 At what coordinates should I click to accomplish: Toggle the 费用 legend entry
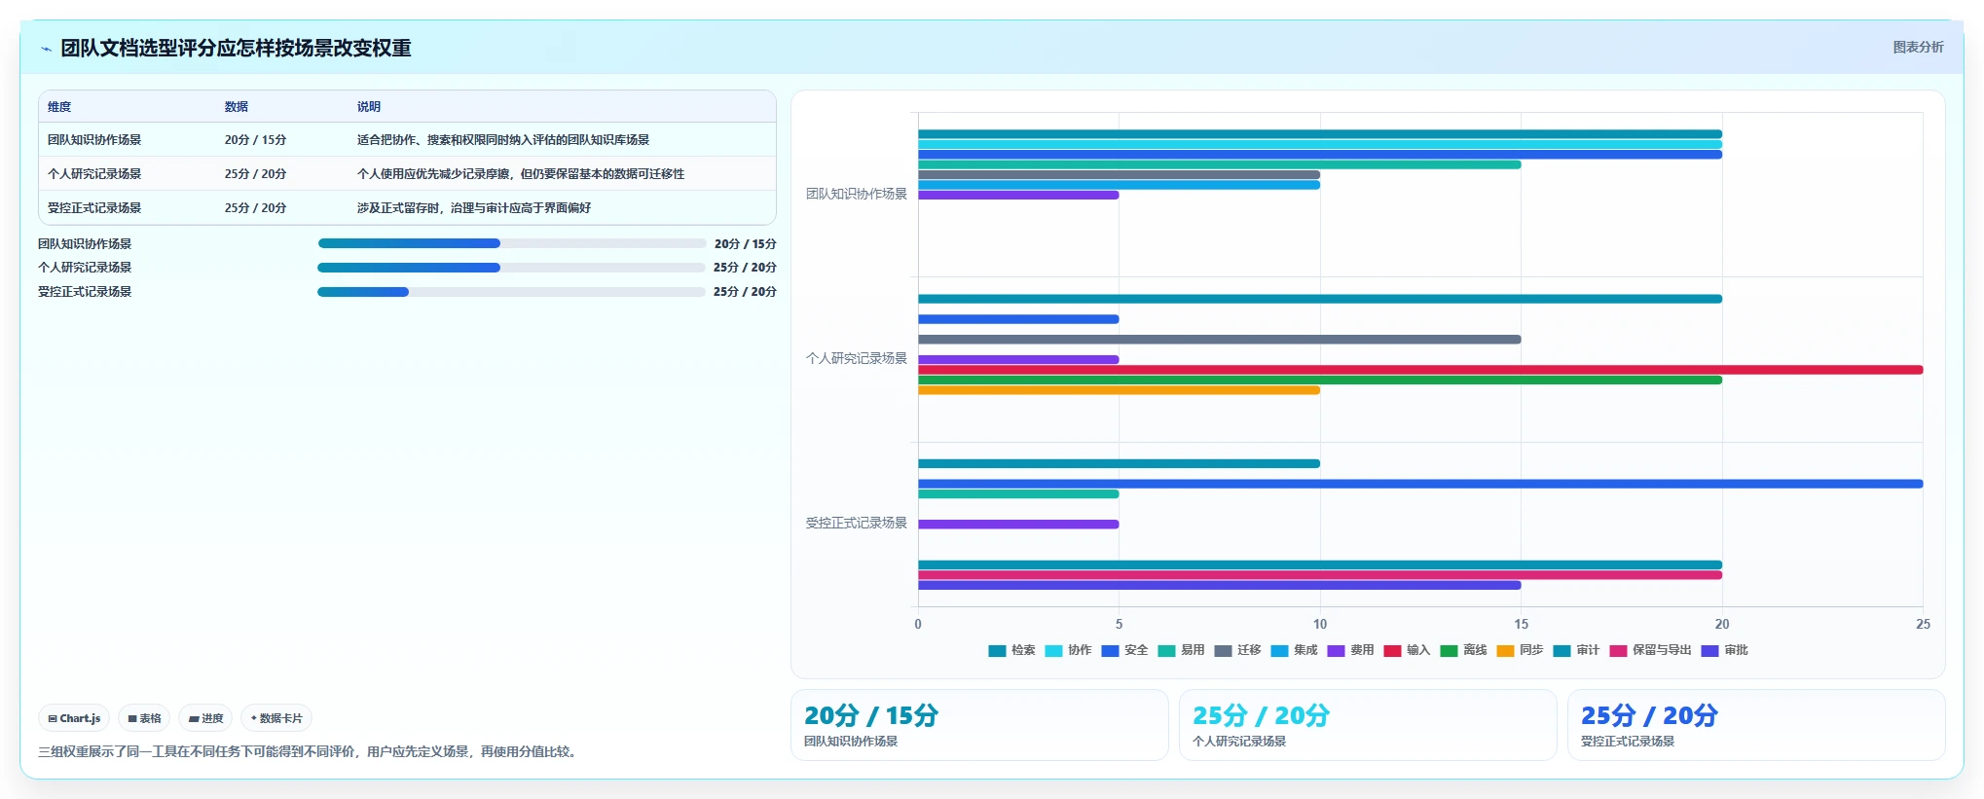coord(1350,650)
